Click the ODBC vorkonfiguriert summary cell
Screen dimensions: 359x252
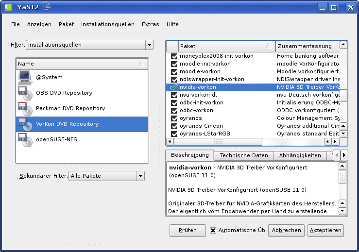(308, 111)
